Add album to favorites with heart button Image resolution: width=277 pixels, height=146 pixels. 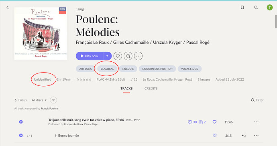coord(118,56)
